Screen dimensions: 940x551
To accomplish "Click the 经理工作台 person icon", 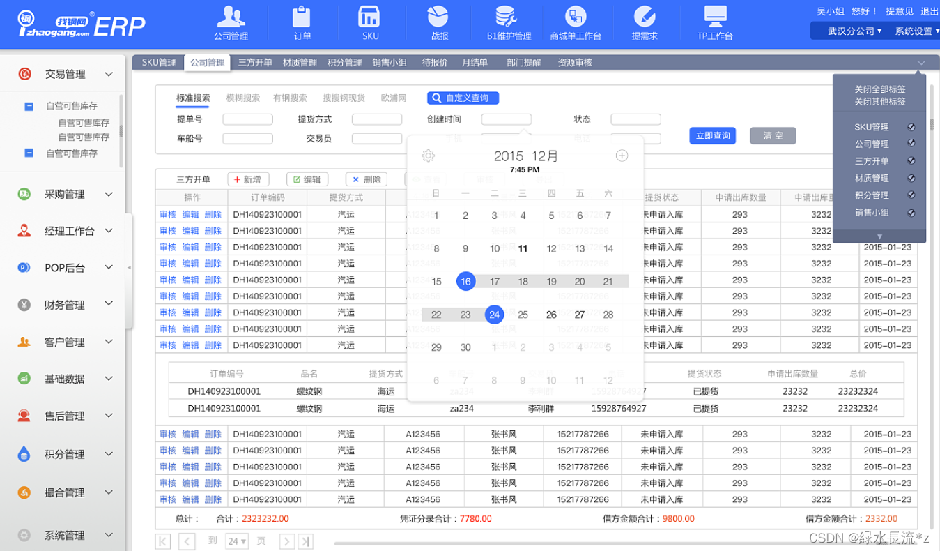I will pyautogui.click(x=24, y=230).
